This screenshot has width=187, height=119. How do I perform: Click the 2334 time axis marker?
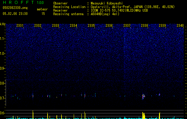tap(73, 26)
